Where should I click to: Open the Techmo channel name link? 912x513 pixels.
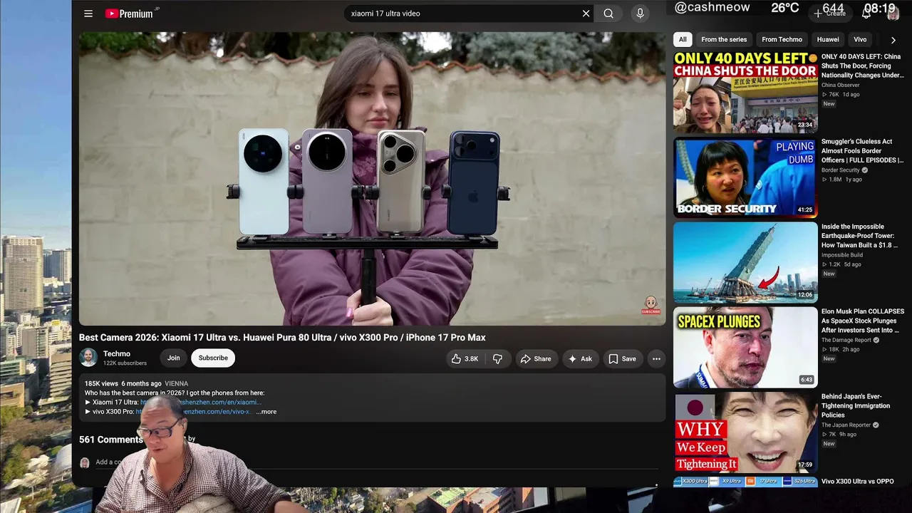[x=117, y=353]
